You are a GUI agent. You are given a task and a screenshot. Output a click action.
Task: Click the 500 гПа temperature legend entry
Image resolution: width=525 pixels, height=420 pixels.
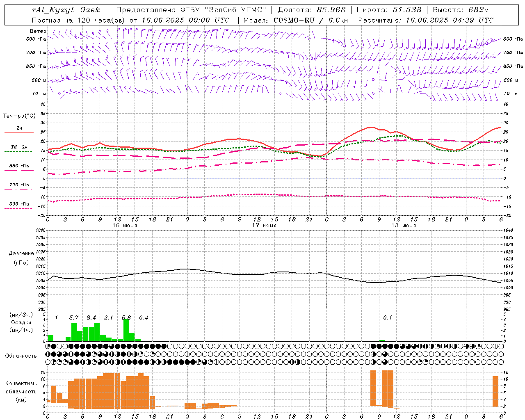tap(19, 204)
